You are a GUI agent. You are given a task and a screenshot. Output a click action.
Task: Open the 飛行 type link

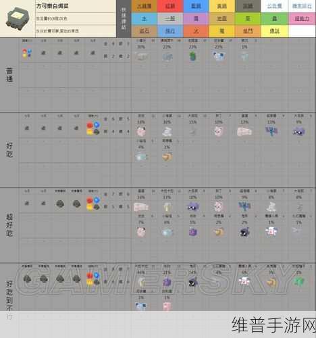tap(170, 31)
